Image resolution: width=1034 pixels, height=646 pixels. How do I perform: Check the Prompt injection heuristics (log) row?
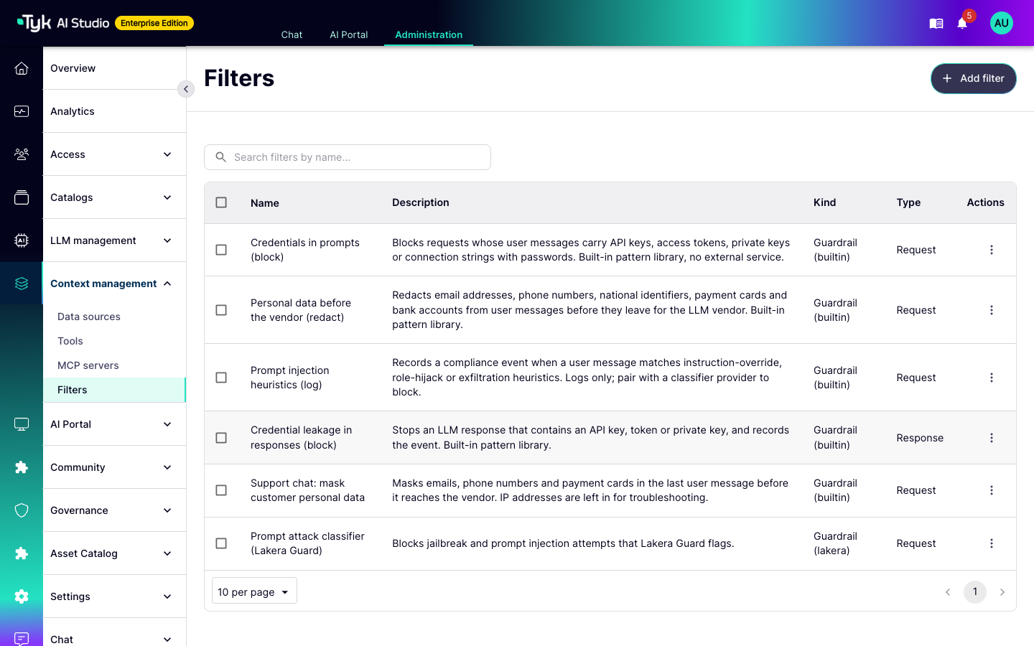click(221, 378)
